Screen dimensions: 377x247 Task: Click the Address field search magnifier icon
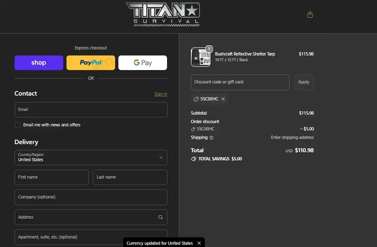[x=161, y=217]
